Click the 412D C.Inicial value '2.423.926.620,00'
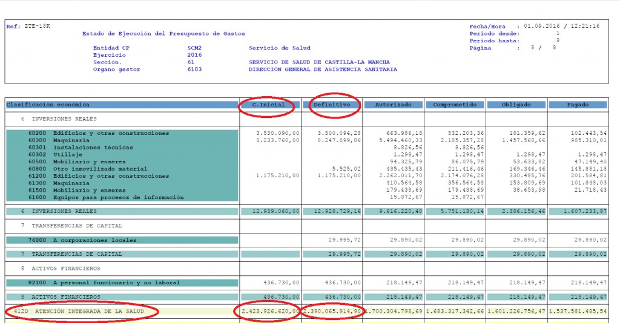The image size is (620, 323). pos(271,311)
